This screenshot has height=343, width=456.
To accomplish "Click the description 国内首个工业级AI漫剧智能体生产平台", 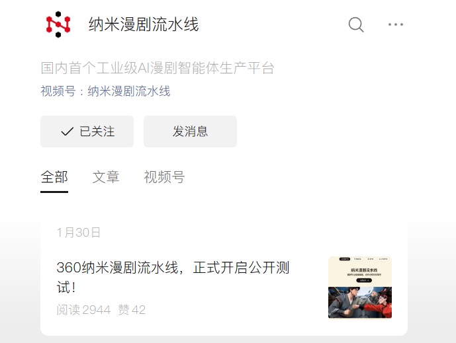I will (158, 68).
